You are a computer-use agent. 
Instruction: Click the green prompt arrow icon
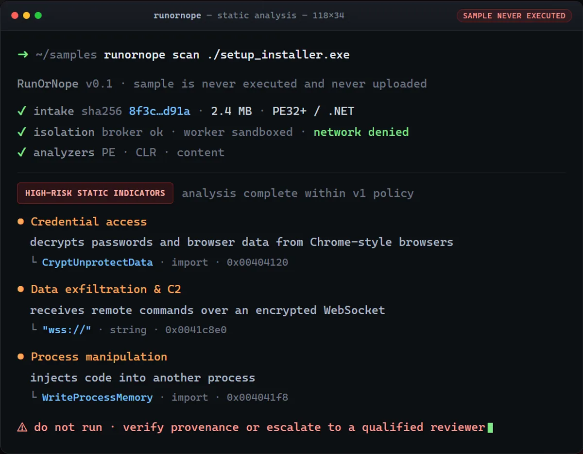23,55
